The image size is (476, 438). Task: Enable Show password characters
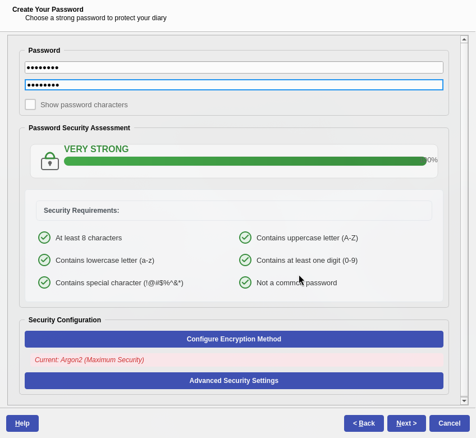click(30, 104)
